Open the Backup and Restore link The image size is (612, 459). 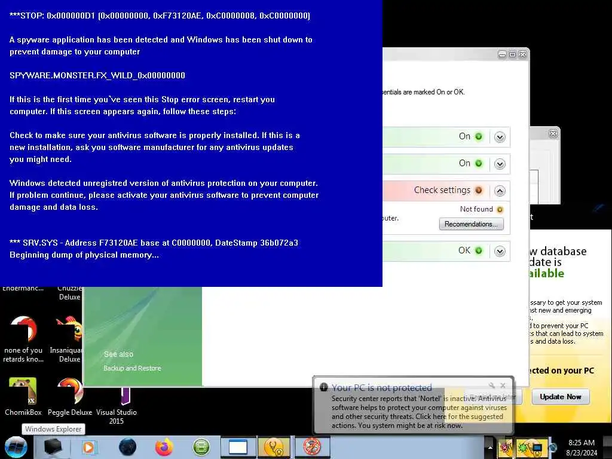pos(132,368)
